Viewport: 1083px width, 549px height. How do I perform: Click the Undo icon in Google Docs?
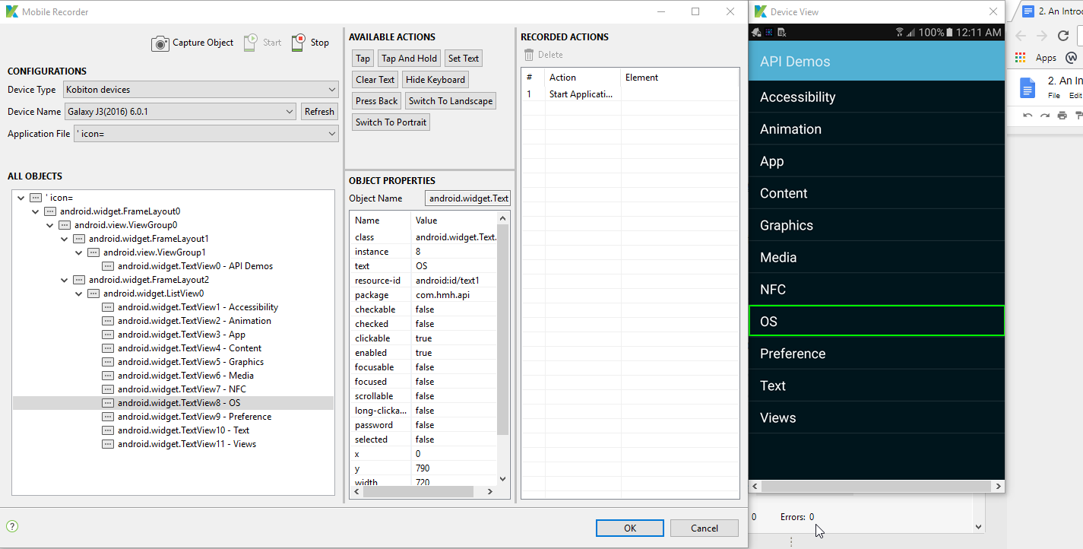click(1028, 115)
